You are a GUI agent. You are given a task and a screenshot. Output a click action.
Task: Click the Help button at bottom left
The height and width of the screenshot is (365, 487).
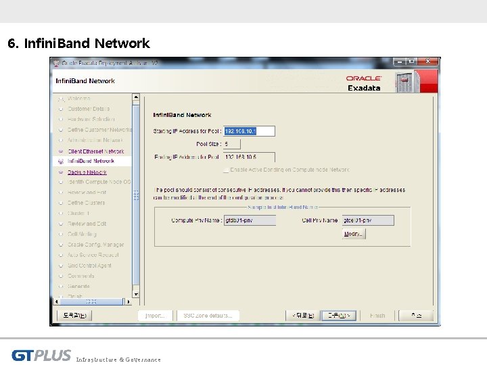(x=74, y=316)
